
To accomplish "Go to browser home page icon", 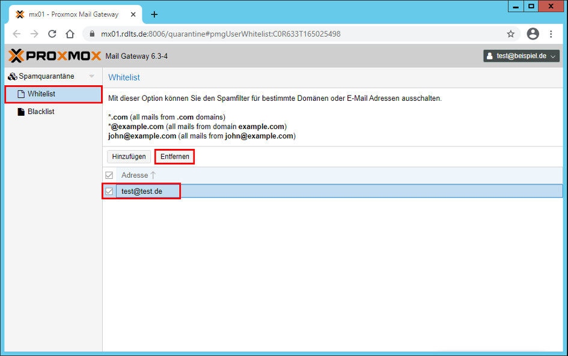I will click(70, 34).
